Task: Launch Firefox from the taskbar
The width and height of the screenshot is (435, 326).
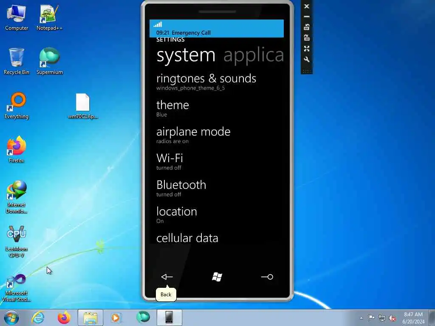Action: tap(64, 318)
